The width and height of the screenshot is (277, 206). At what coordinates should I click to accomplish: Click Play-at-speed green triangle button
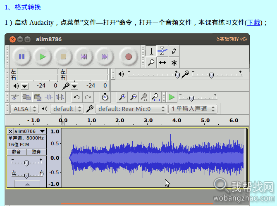172,97
